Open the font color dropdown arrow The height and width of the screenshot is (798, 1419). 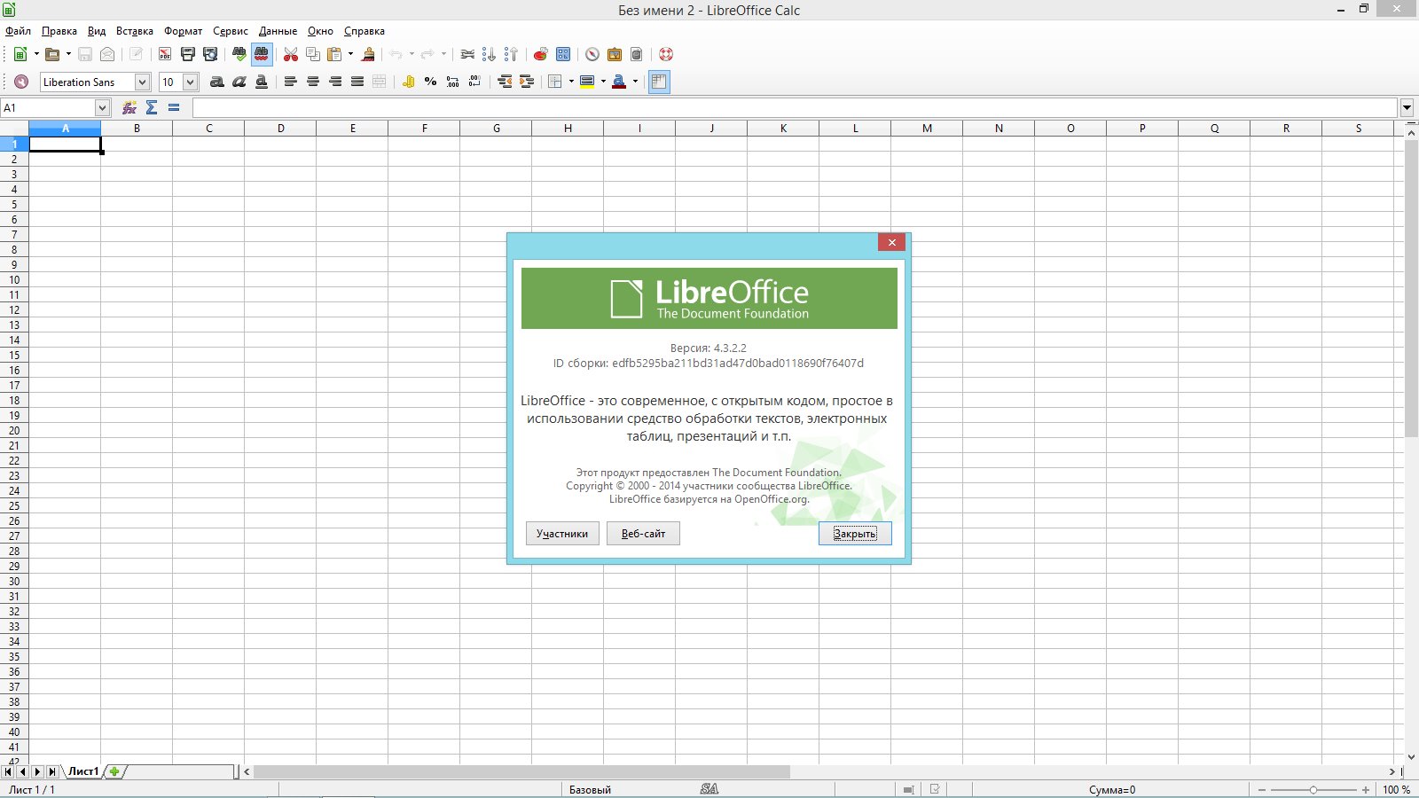click(635, 82)
